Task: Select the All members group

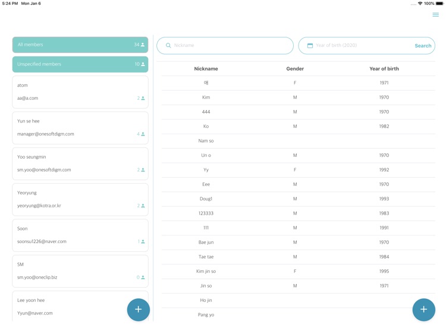Action: pyautogui.click(x=80, y=45)
